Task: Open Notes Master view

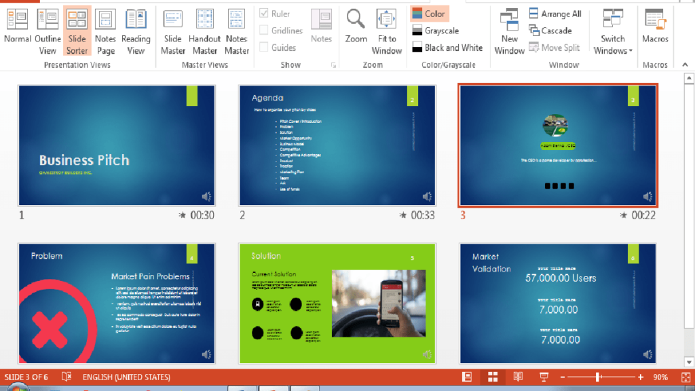Action: pos(237,30)
